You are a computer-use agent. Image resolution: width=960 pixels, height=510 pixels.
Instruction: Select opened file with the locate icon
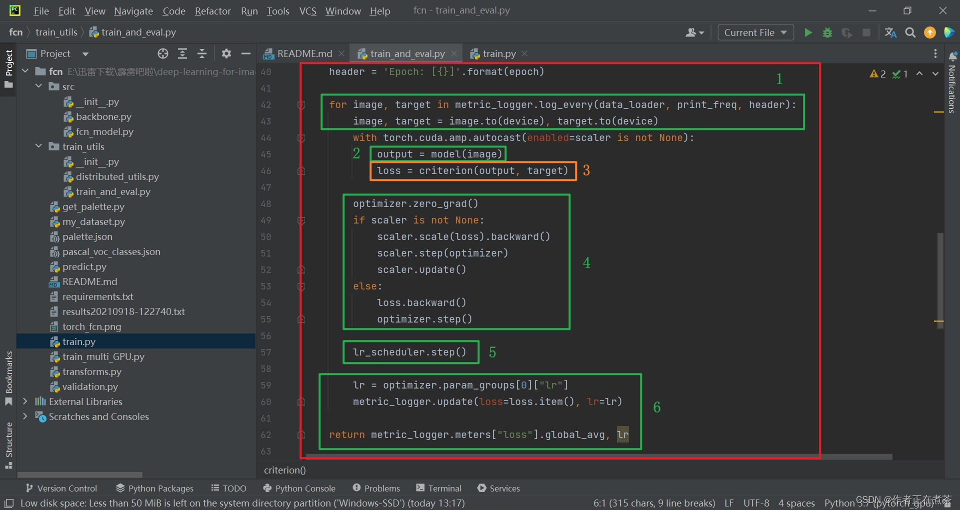(x=162, y=53)
